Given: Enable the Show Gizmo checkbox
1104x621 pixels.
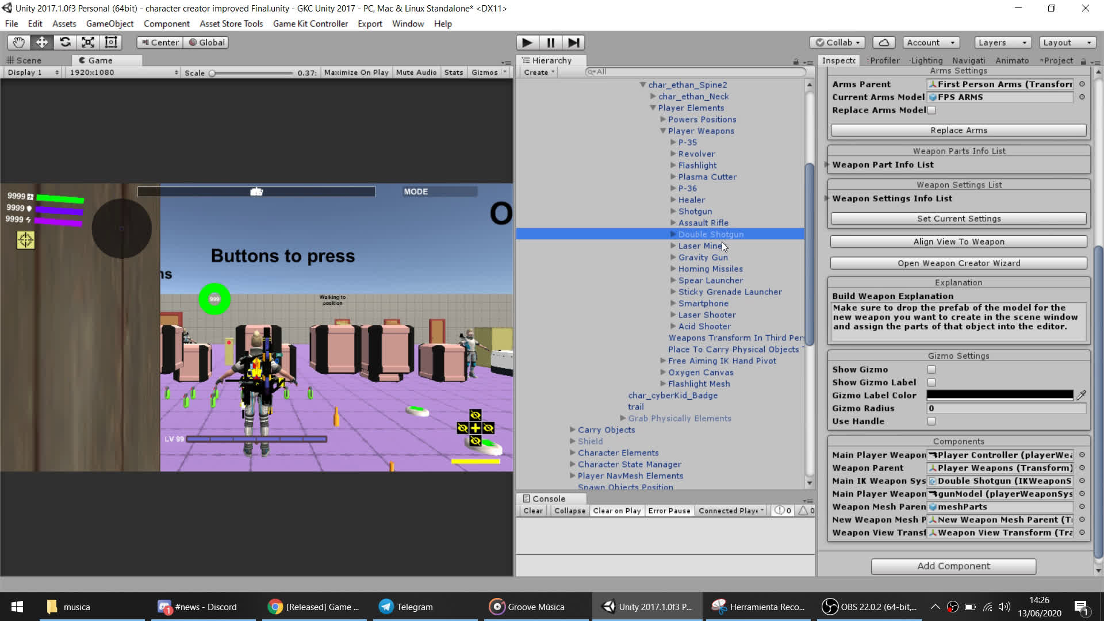Looking at the screenshot, I should (x=931, y=370).
